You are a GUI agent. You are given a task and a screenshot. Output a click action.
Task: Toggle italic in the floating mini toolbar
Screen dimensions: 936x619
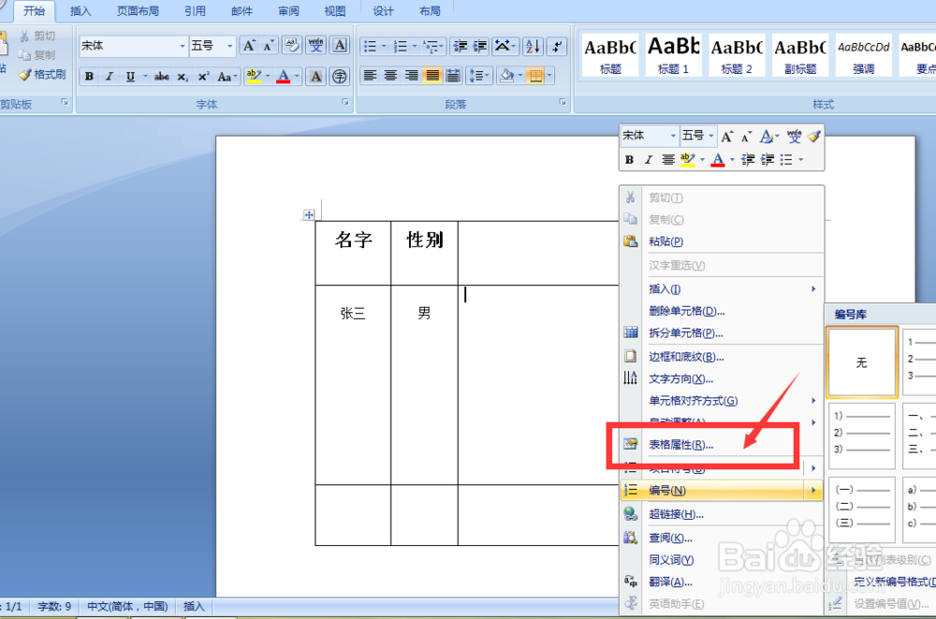(x=649, y=160)
